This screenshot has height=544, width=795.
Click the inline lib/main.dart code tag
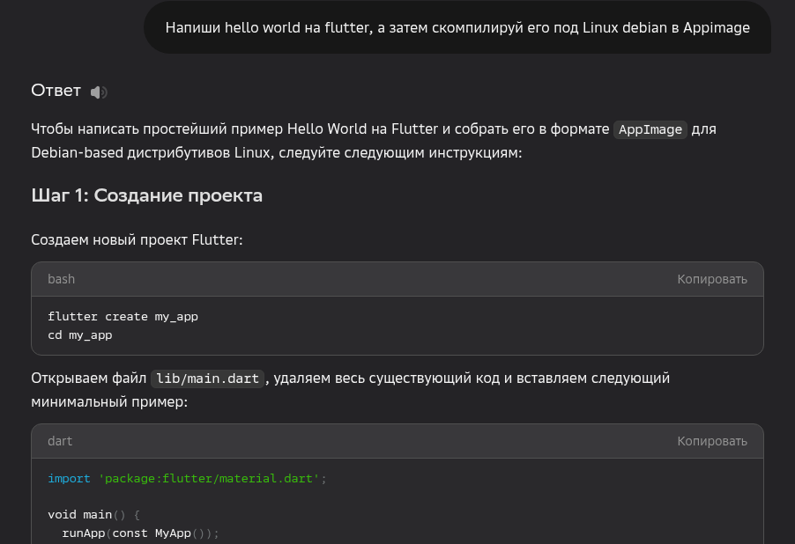(x=207, y=379)
